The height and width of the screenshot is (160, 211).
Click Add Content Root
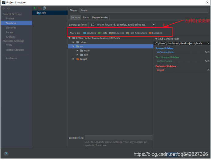pos(167,39)
